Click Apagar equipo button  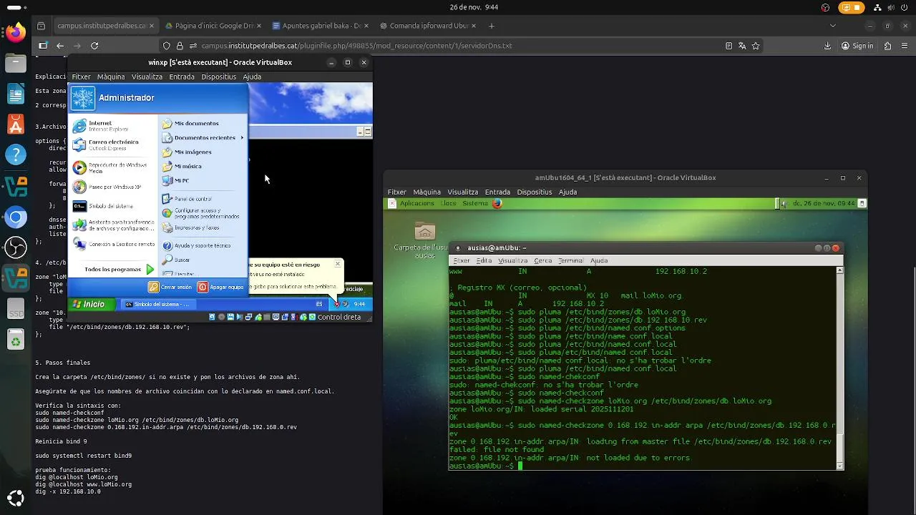(221, 287)
